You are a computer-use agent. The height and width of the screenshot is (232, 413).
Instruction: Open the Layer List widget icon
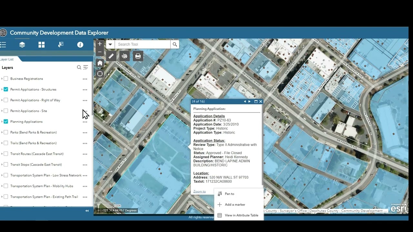(22, 45)
